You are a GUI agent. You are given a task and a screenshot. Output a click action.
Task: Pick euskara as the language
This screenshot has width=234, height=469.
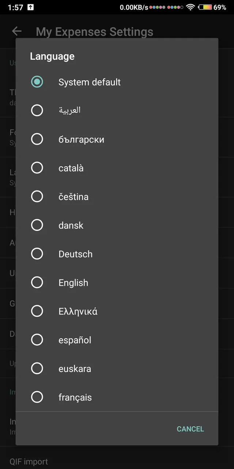coord(117,368)
